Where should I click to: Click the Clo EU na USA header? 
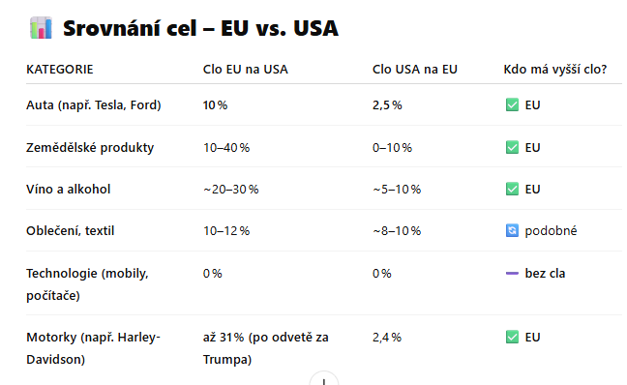[x=245, y=69]
